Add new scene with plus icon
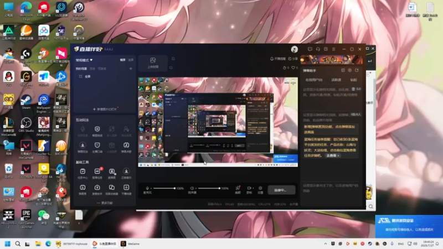The image size is (443, 249). [131, 69]
